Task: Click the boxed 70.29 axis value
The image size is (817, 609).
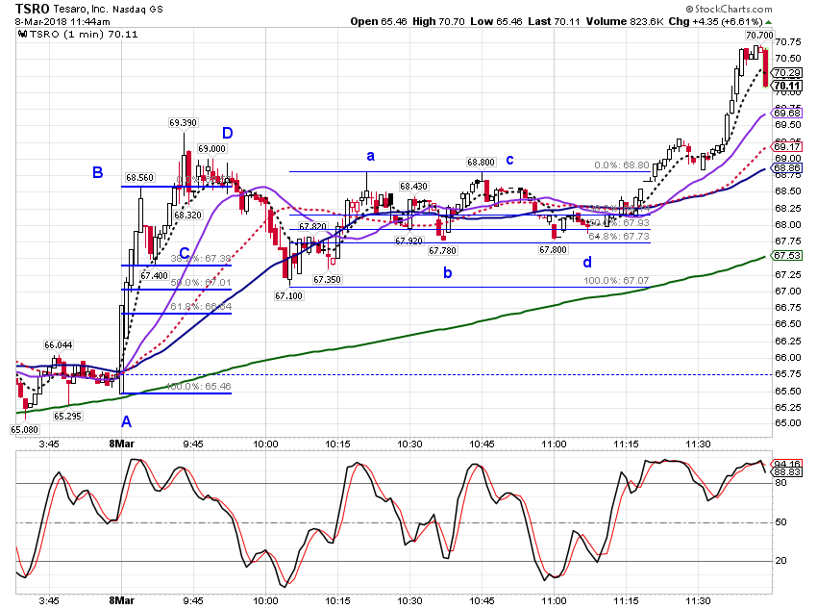Action: tap(787, 73)
